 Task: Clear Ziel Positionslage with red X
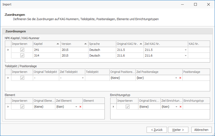180,78
